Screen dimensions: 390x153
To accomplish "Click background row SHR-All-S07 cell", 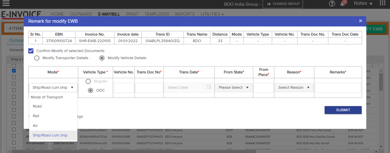I will click(x=355, y=137).
